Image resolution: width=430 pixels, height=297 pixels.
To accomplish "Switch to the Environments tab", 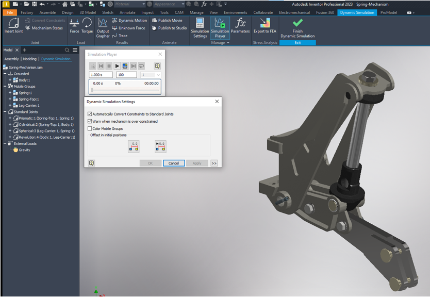I will (235, 12).
